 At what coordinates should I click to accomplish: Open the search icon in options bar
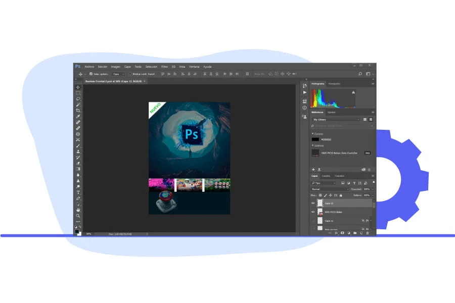point(360,74)
